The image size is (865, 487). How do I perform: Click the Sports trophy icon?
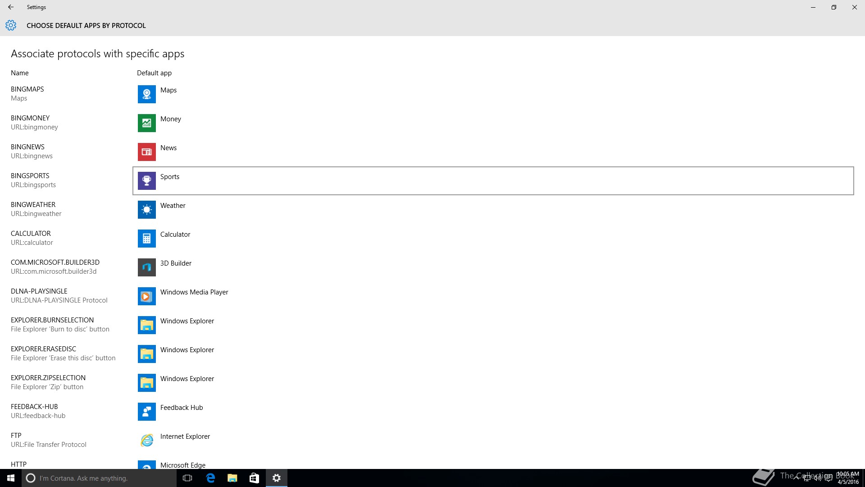146,181
